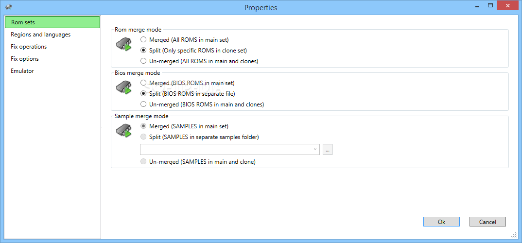Image resolution: width=522 pixels, height=243 pixels.
Task: Click the Properties window title
Action: pos(261,7)
